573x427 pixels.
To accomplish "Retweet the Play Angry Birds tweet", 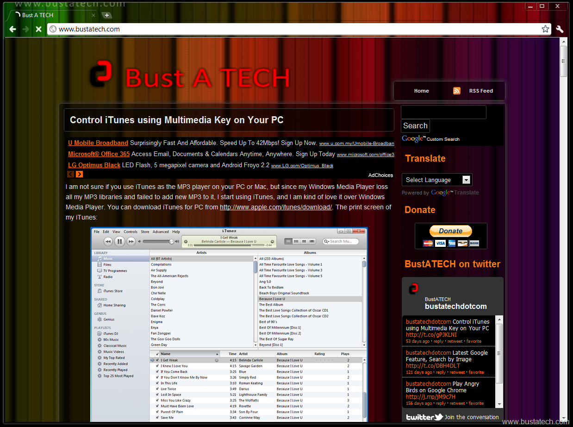I will pyautogui.click(x=458, y=403).
